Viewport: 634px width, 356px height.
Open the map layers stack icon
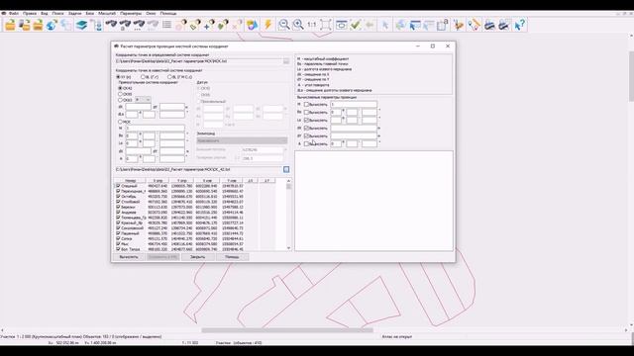81,25
